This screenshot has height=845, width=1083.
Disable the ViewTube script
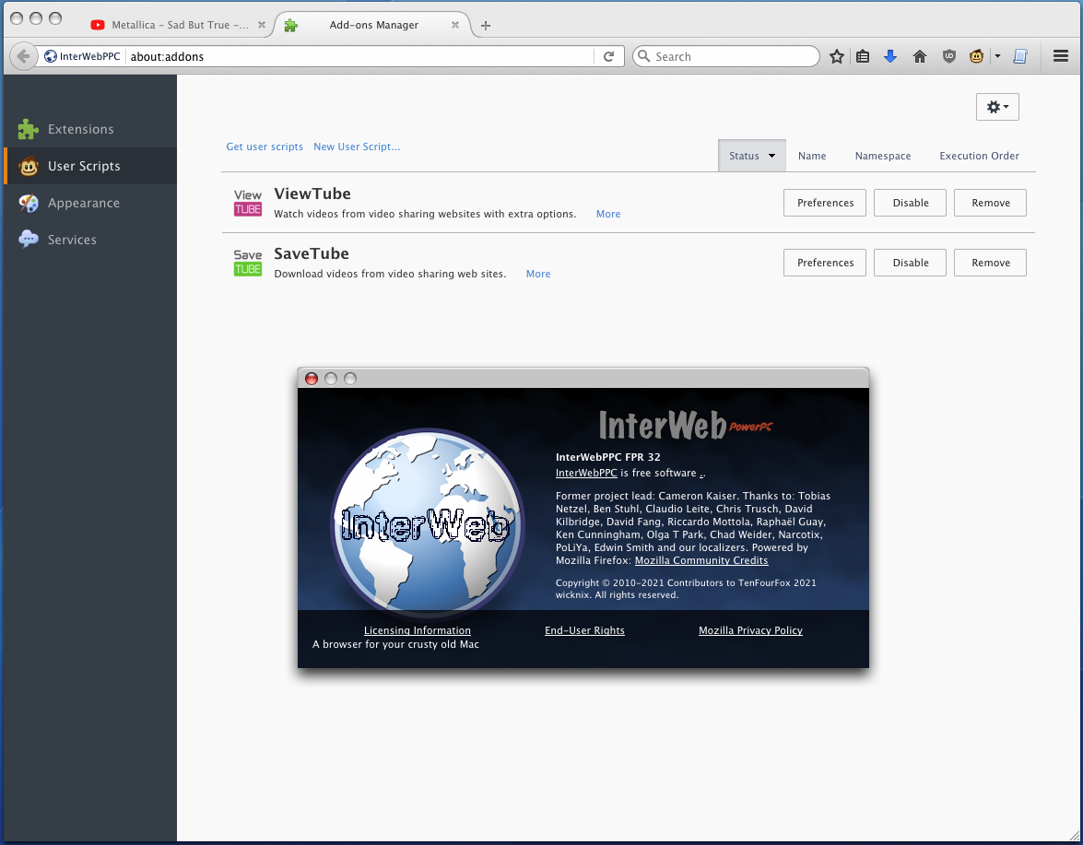[910, 203]
